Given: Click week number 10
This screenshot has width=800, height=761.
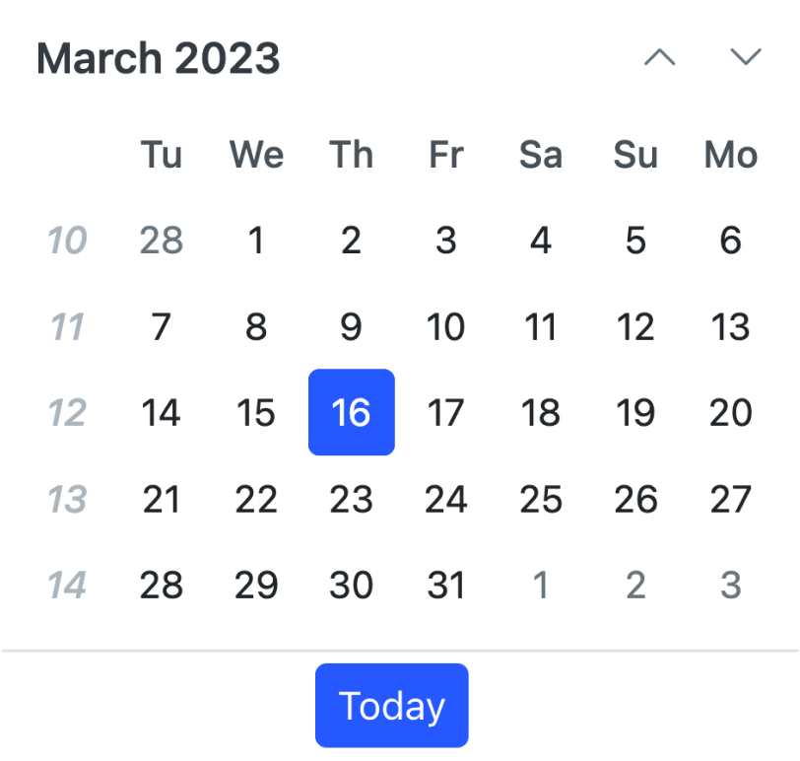Looking at the screenshot, I should [x=67, y=240].
